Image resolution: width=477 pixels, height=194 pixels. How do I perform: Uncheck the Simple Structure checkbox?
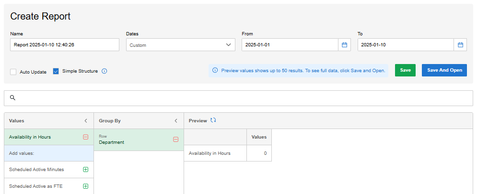56,71
